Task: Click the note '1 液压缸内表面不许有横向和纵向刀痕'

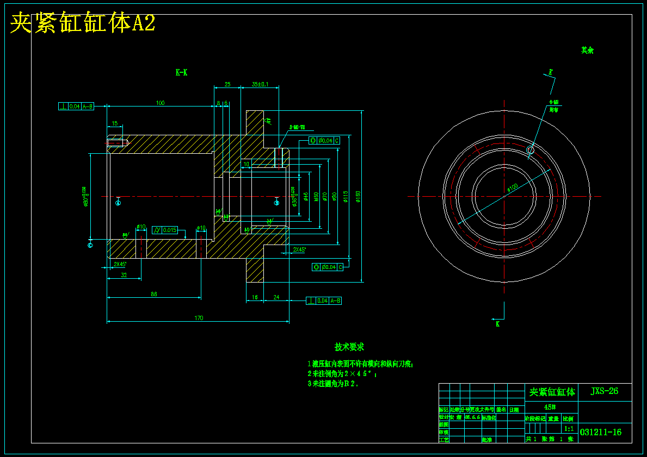Action: coord(360,364)
